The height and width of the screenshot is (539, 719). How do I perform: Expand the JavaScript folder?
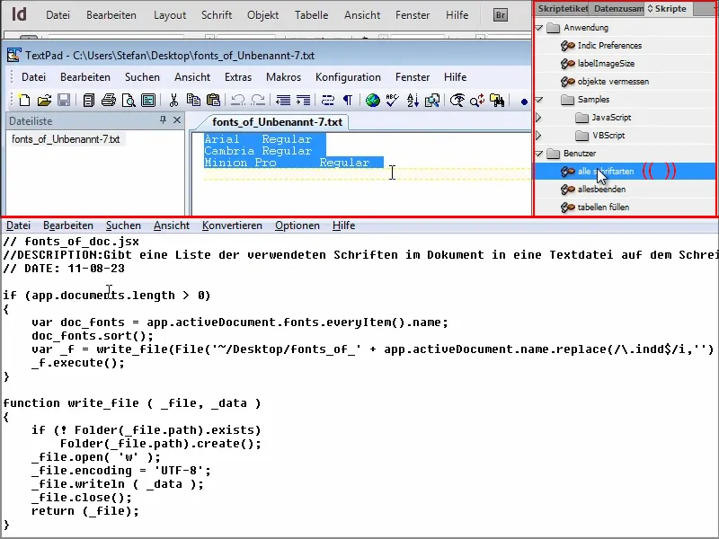[x=538, y=118]
